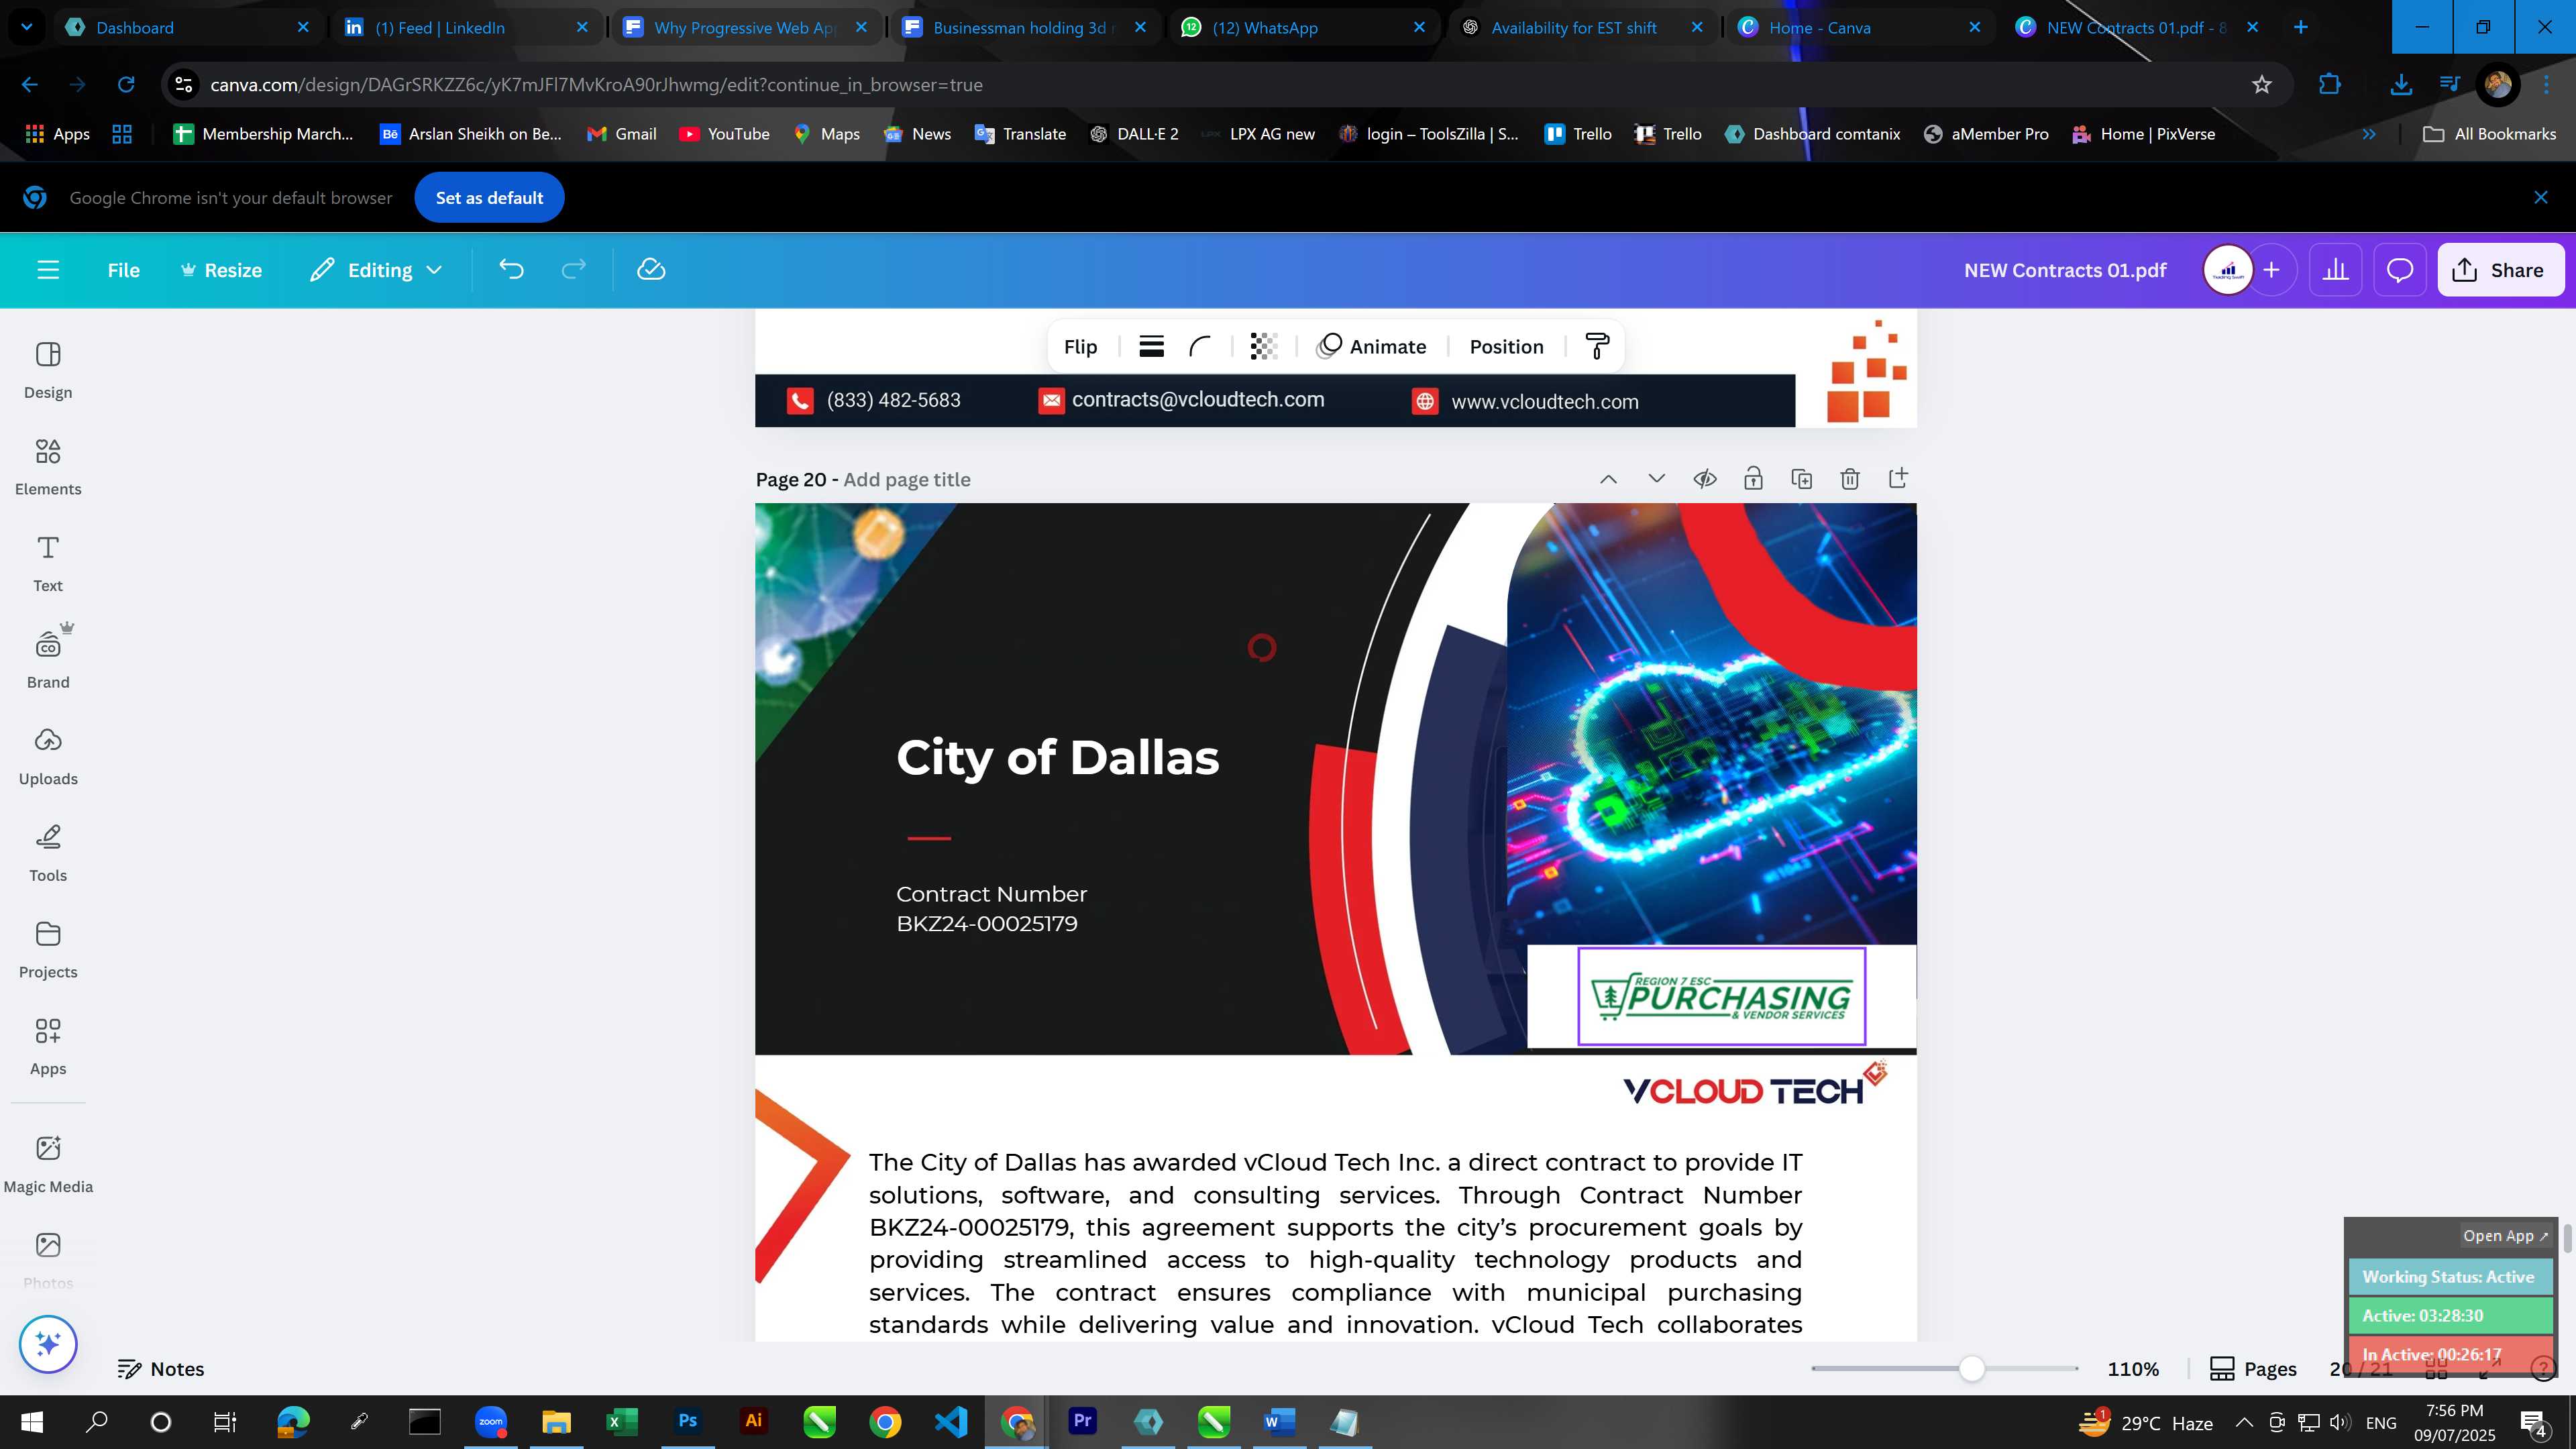Hide page 20 with the eye toggle
2576x1449 pixels.
point(1704,479)
